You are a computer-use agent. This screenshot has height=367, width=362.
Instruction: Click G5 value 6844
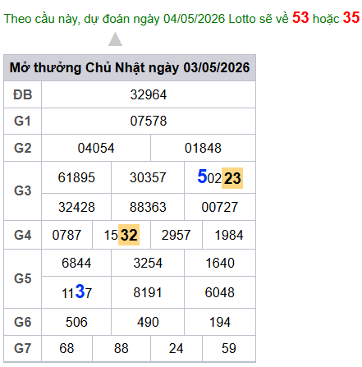tap(76, 263)
